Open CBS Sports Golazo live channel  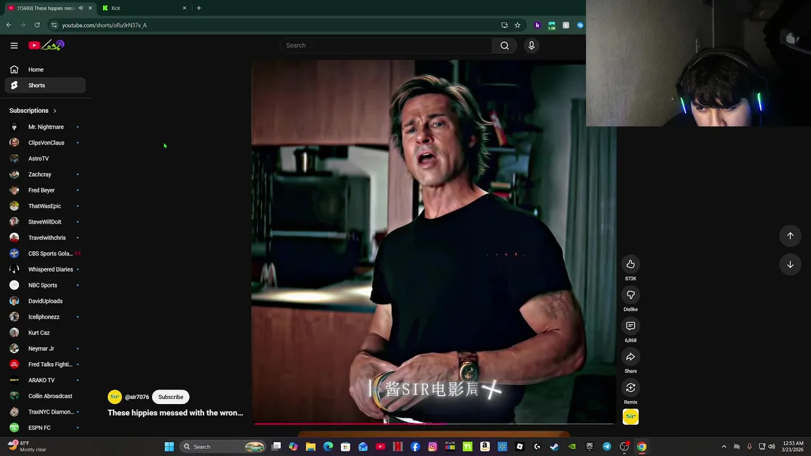pos(45,253)
